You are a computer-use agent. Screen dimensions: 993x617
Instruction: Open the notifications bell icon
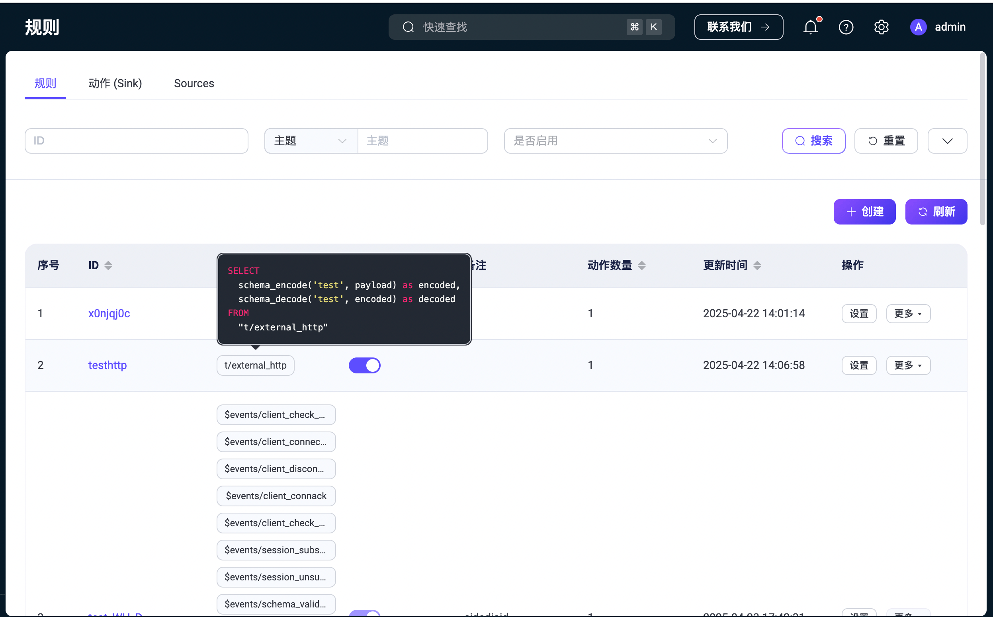(x=811, y=27)
